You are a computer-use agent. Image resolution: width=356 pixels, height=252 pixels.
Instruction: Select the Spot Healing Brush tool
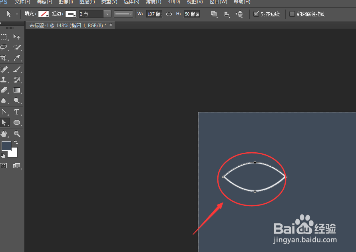(4, 69)
